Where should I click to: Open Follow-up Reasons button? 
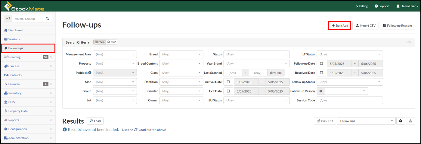tap(398, 26)
